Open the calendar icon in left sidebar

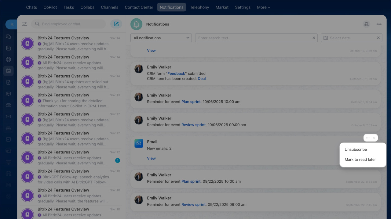[9, 71]
